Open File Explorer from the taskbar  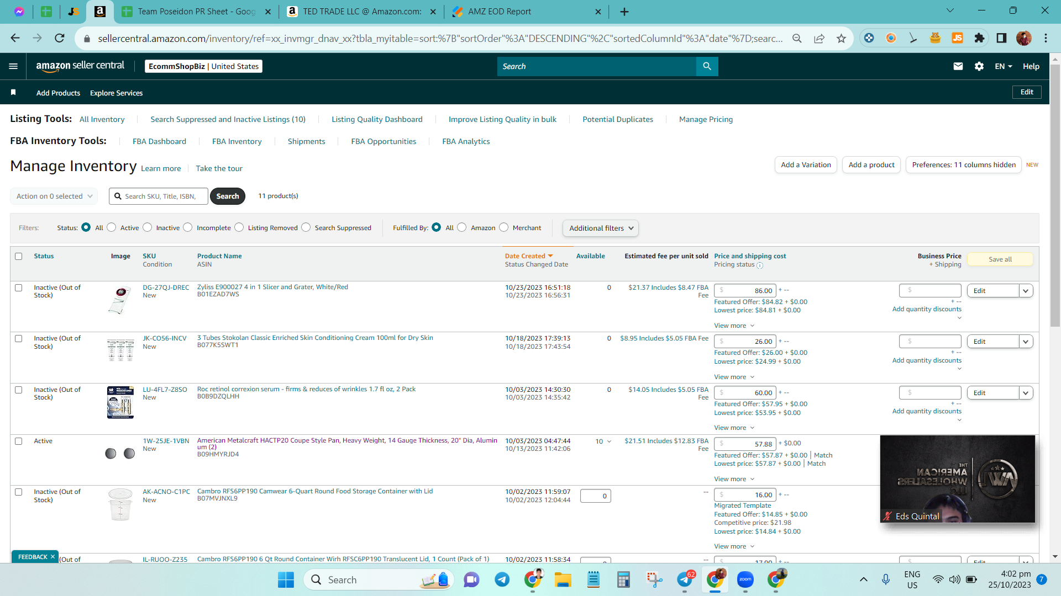(x=563, y=579)
